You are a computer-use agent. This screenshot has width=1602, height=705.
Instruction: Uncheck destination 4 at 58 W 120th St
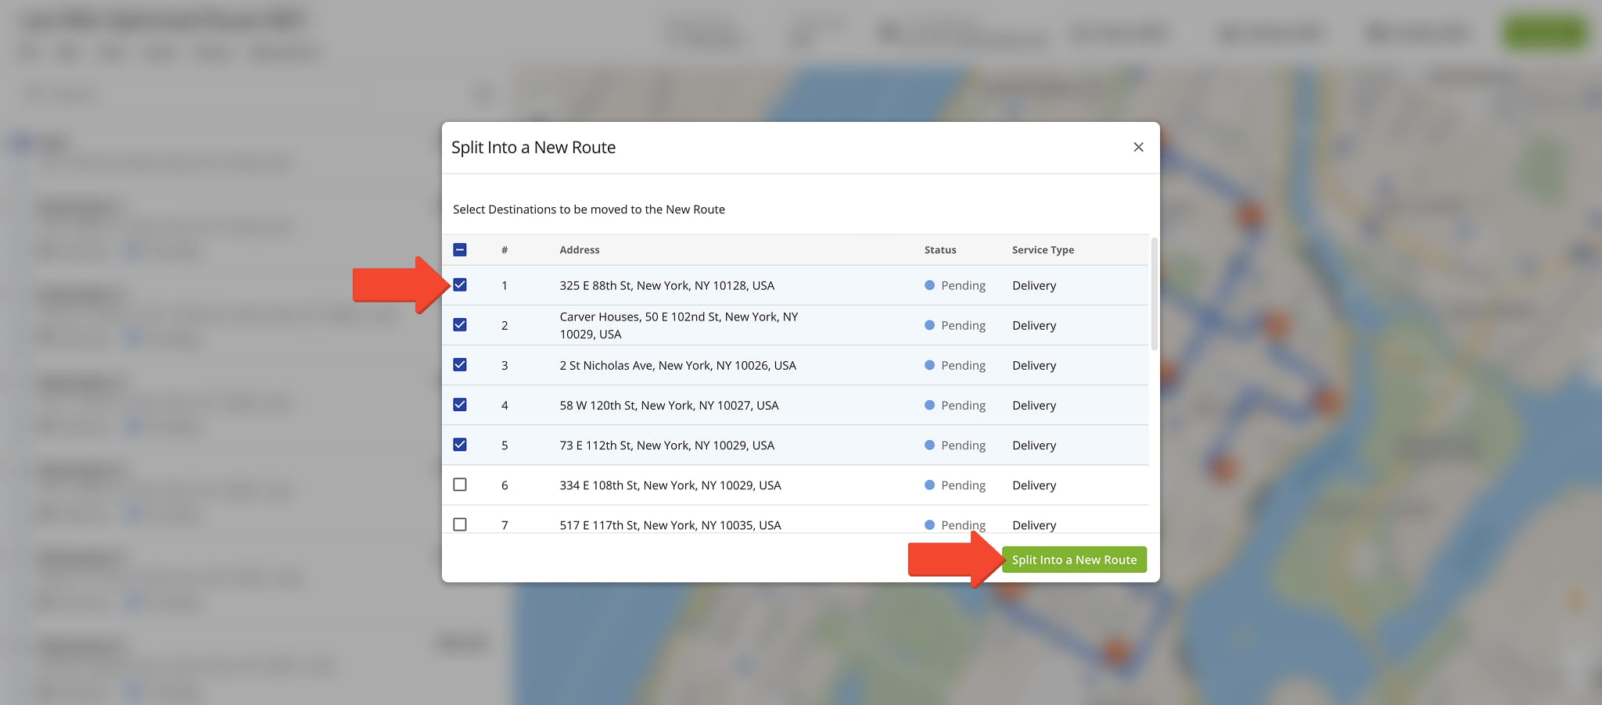tap(461, 405)
